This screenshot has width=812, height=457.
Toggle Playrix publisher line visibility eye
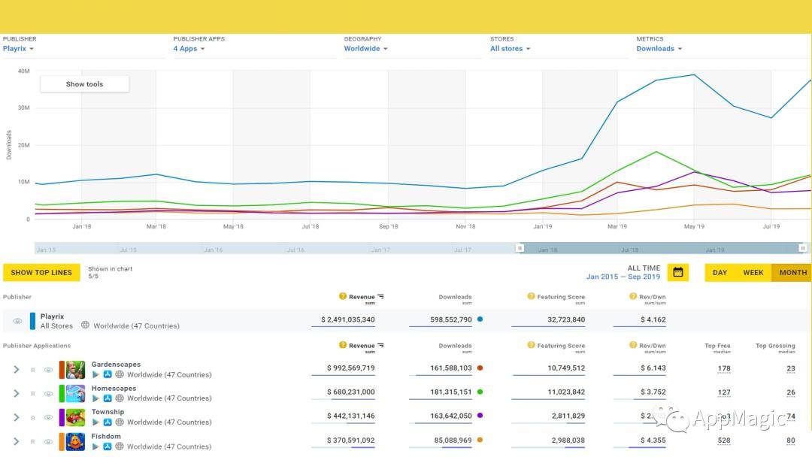click(x=17, y=321)
